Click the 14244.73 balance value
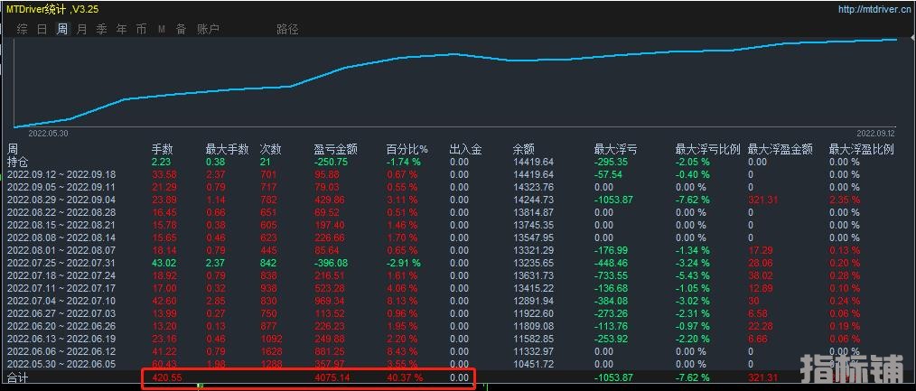 point(533,200)
